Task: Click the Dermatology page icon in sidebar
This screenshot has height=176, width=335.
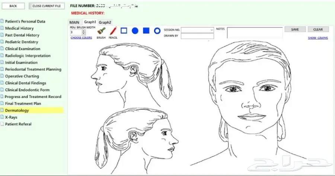Action: tap(2, 110)
